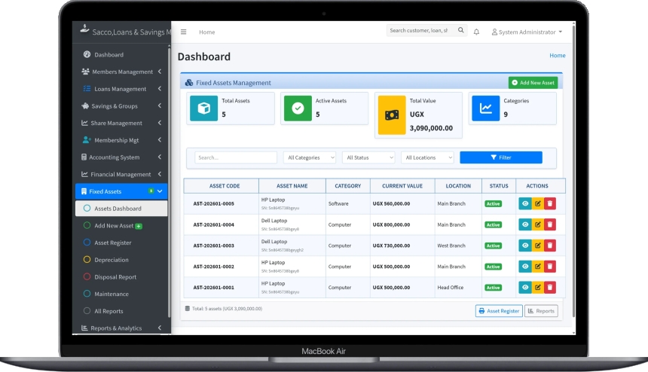This screenshot has height=372, width=648.
Task: Click the Add New Asset button
Action: pos(533,83)
